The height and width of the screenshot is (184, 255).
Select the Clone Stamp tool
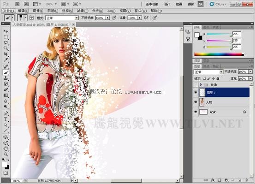(6, 78)
